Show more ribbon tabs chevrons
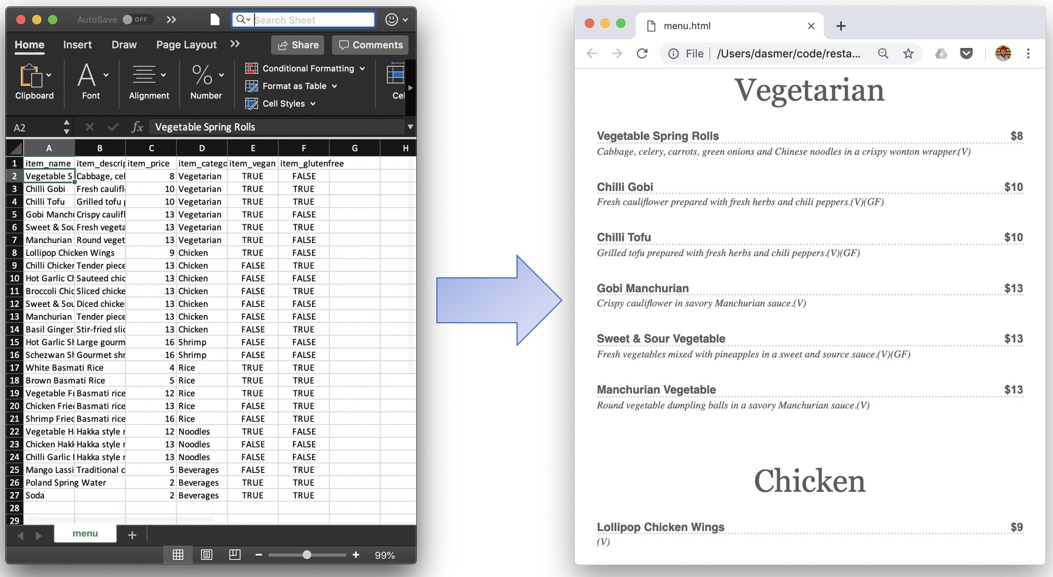The height and width of the screenshot is (577, 1053). (x=235, y=44)
